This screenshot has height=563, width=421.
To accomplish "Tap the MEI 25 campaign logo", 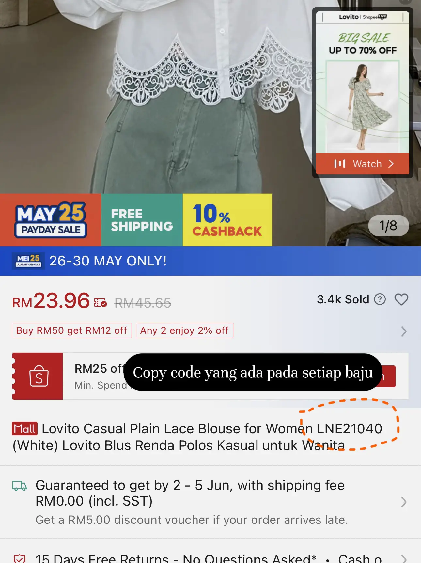I will (x=29, y=261).
